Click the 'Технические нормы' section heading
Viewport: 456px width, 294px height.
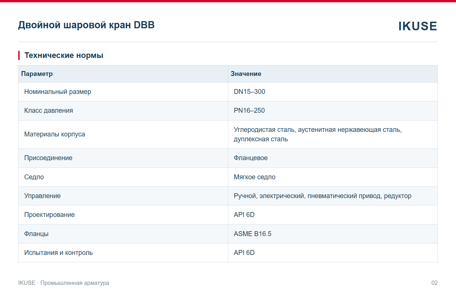[64, 55]
